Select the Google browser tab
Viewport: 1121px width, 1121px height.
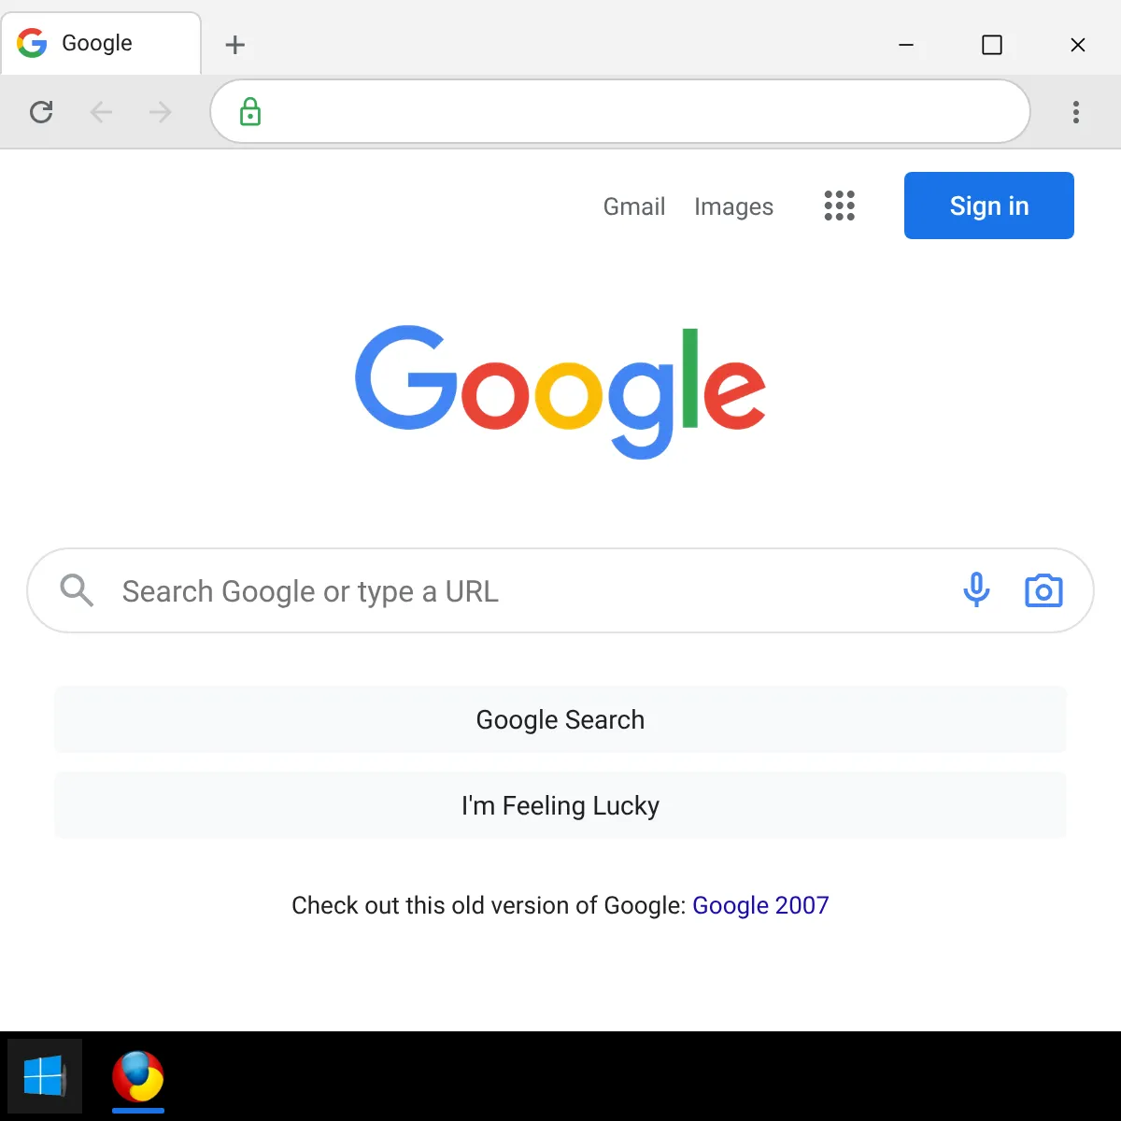(101, 43)
